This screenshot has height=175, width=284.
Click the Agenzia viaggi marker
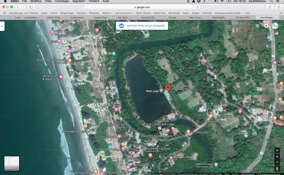coord(216,165)
